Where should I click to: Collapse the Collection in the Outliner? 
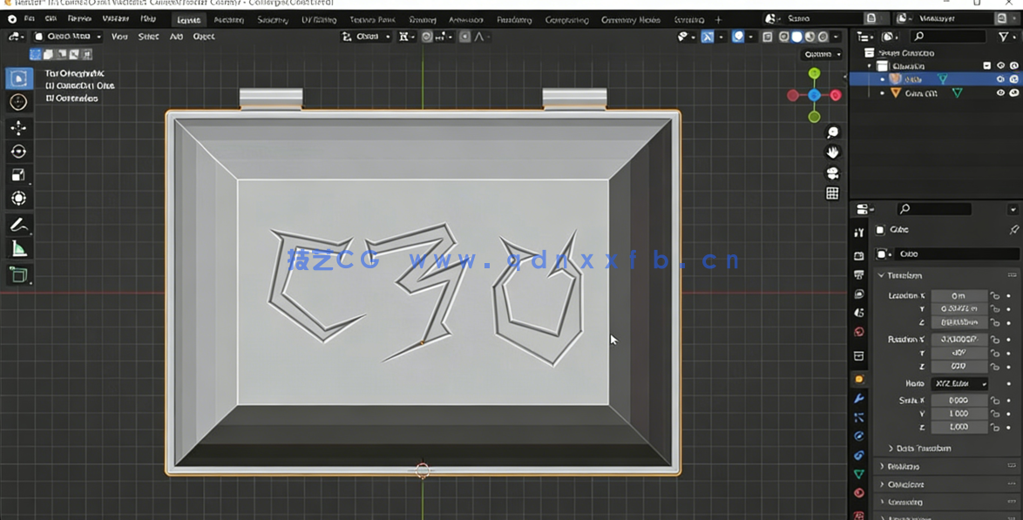coord(868,64)
